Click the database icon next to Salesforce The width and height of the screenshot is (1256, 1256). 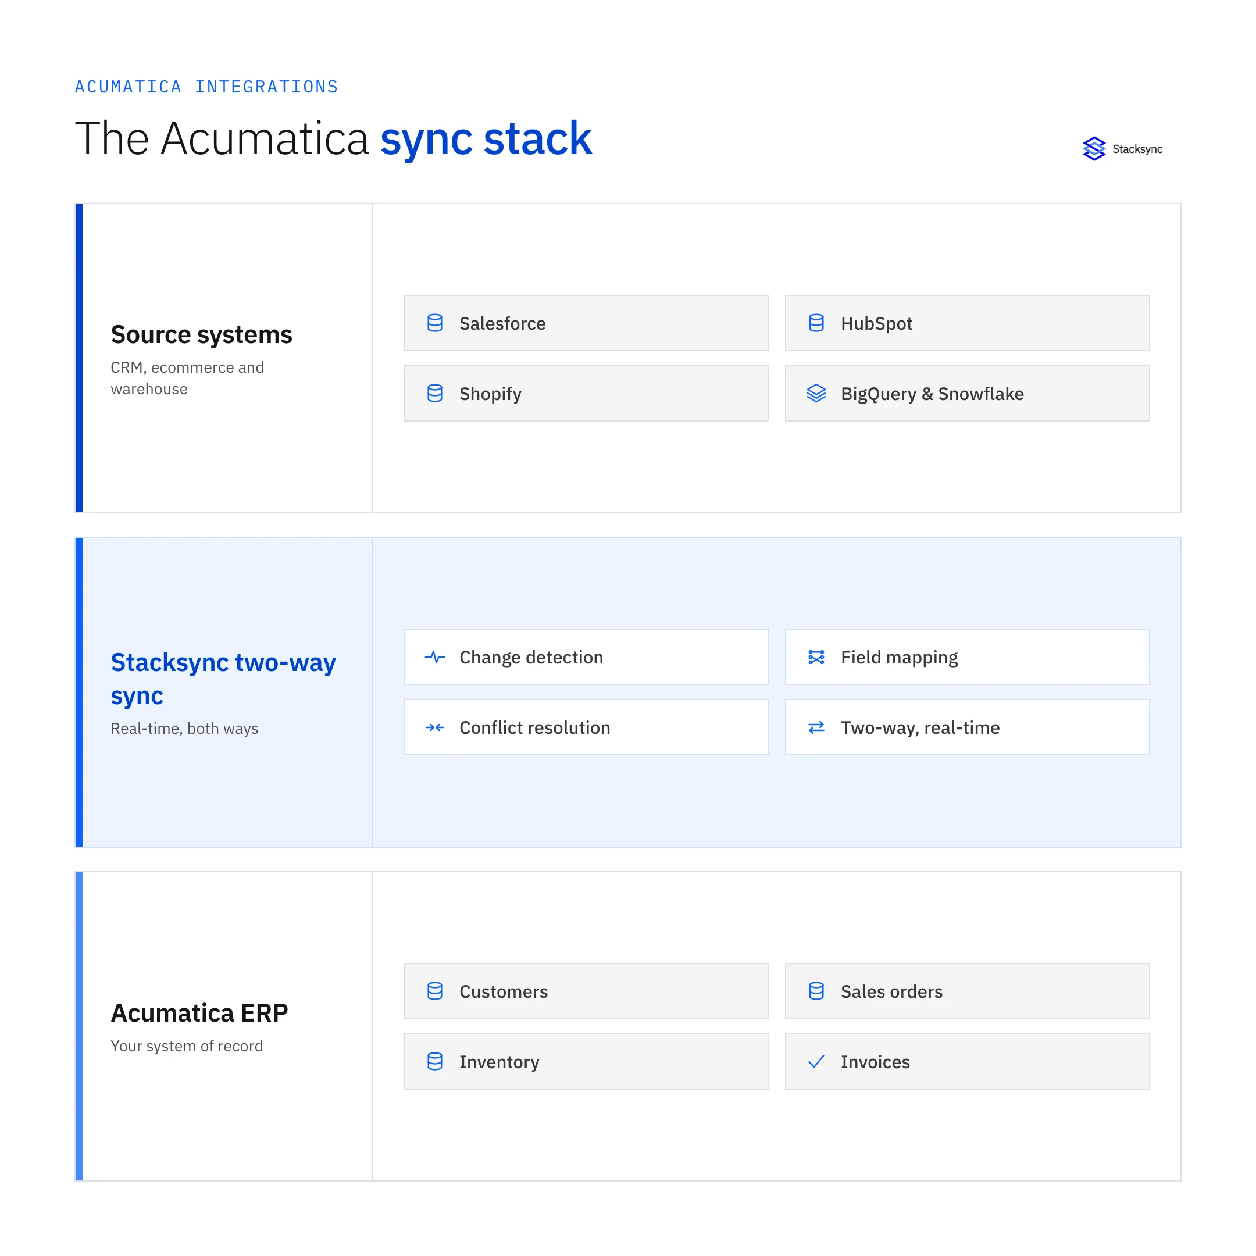(435, 323)
